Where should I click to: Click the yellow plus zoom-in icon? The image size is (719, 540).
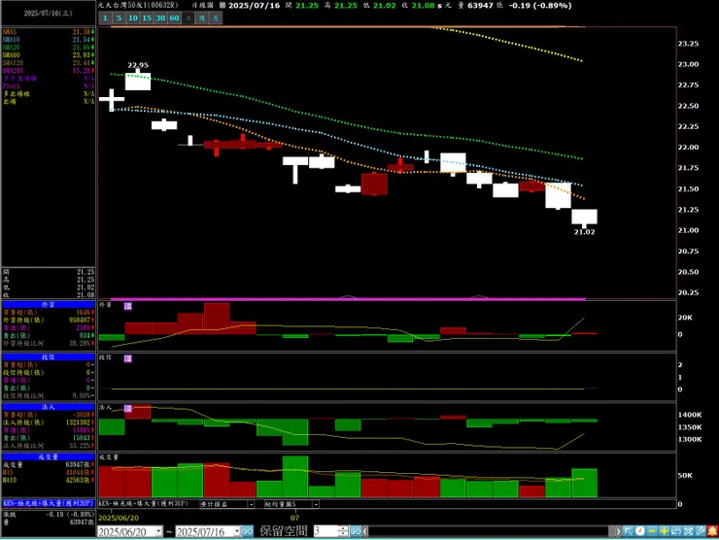664,531
